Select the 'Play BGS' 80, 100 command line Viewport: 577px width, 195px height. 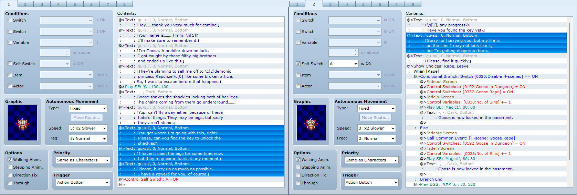(486, 184)
